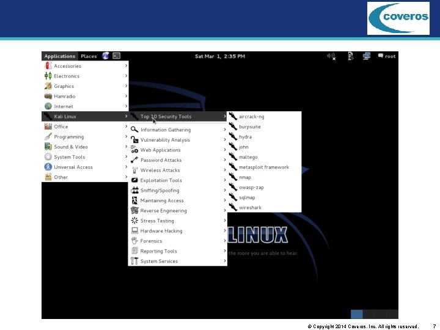Click the Office menu icon
440x330 pixels.
(48, 127)
